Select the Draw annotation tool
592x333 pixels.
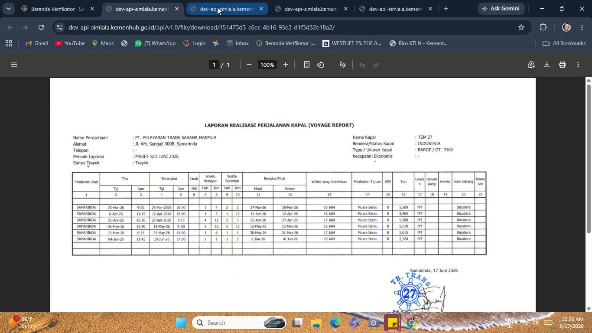tap(342, 65)
